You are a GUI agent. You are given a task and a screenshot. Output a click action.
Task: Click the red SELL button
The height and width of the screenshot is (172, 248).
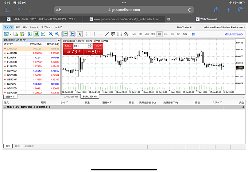click(x=68, y=46)
